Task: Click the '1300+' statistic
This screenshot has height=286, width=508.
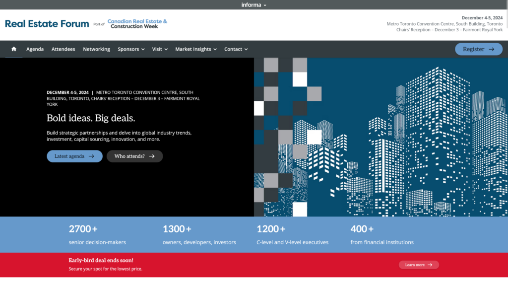Action: click(x=177, y=229)
